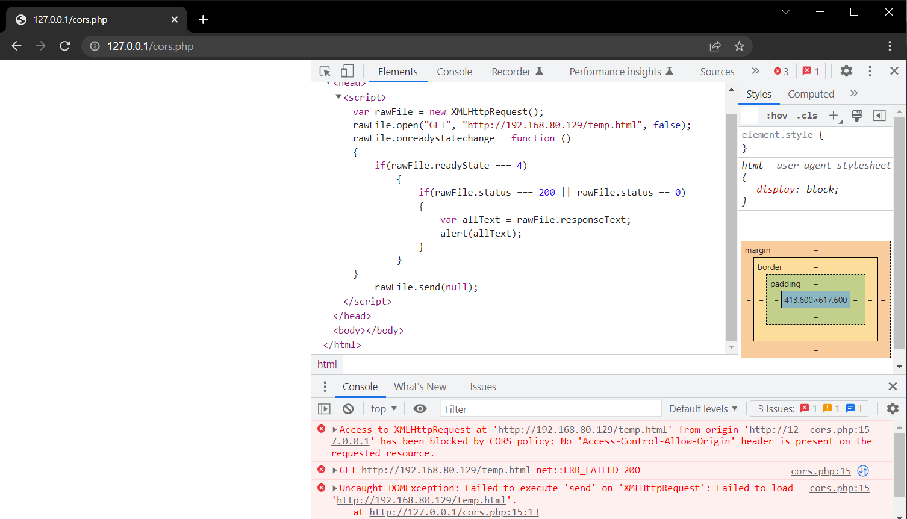Open the top JavaScript context dropdown
The width and height of the screenshot is (907, 519).
(x=384, y=409)
